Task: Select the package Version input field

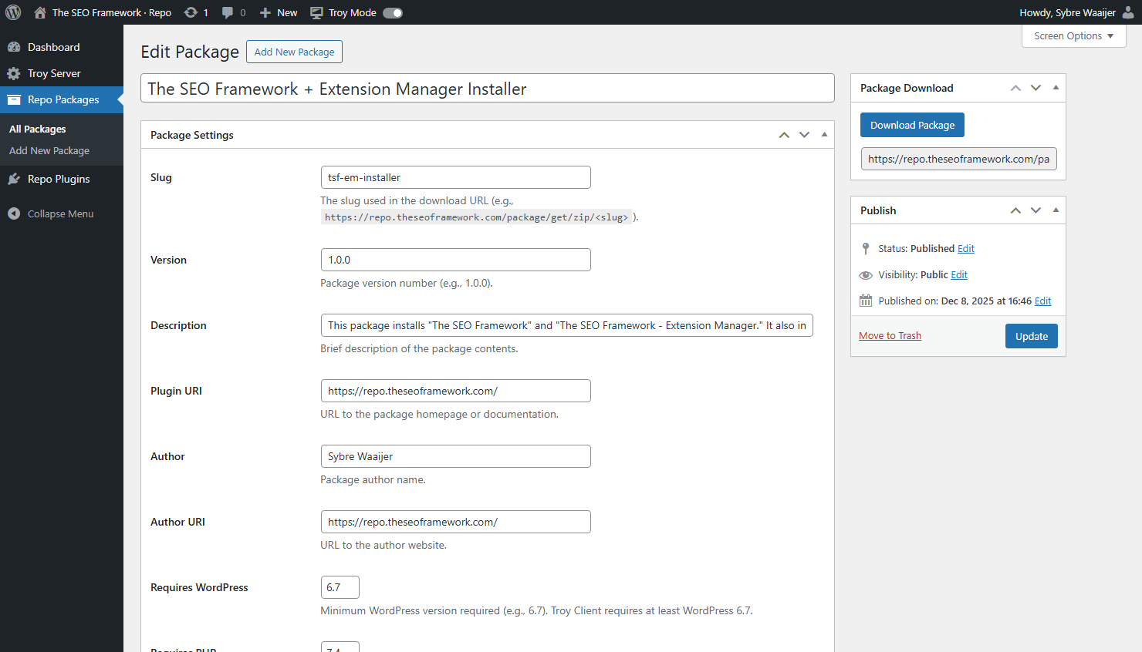Action: tap(455, 260)
